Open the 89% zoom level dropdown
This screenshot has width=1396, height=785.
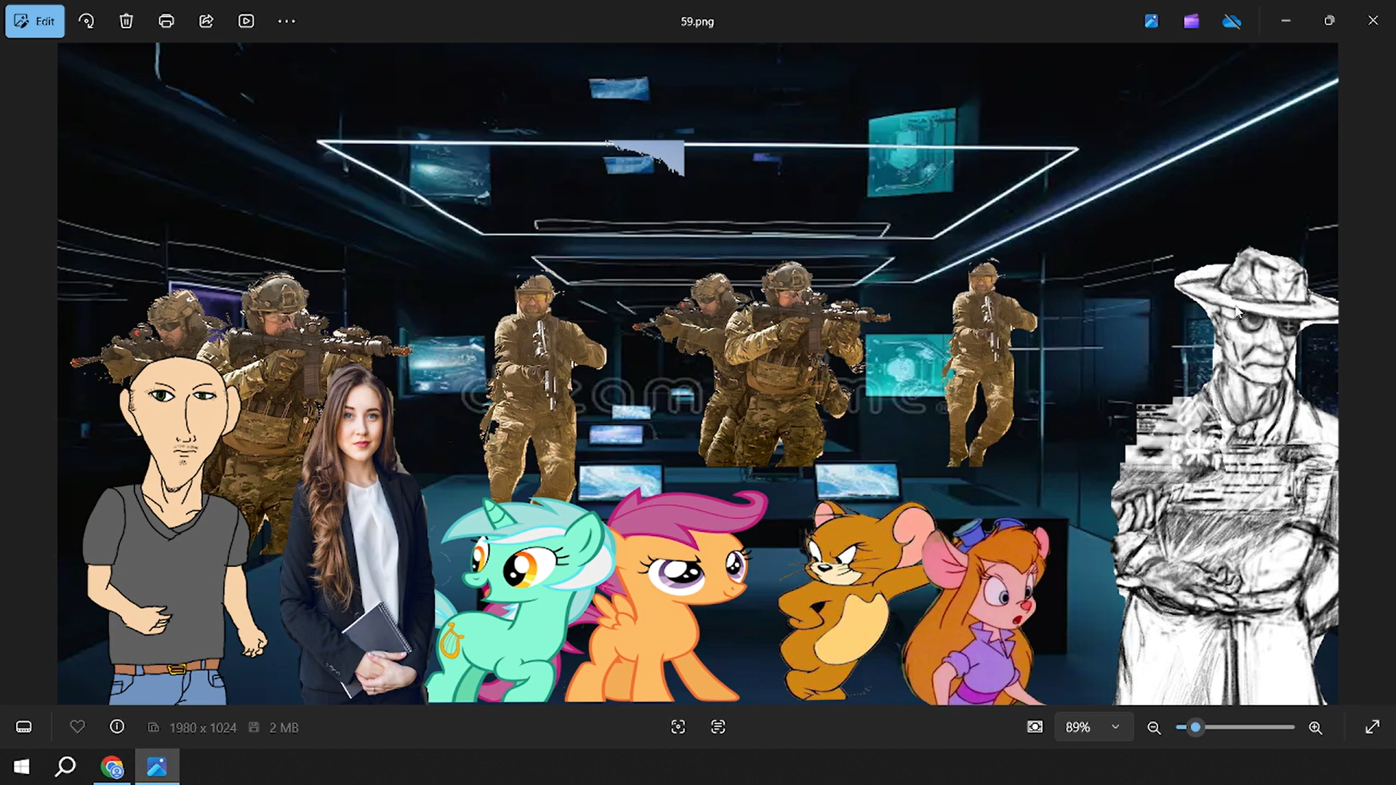click(x=1094, y=728)
